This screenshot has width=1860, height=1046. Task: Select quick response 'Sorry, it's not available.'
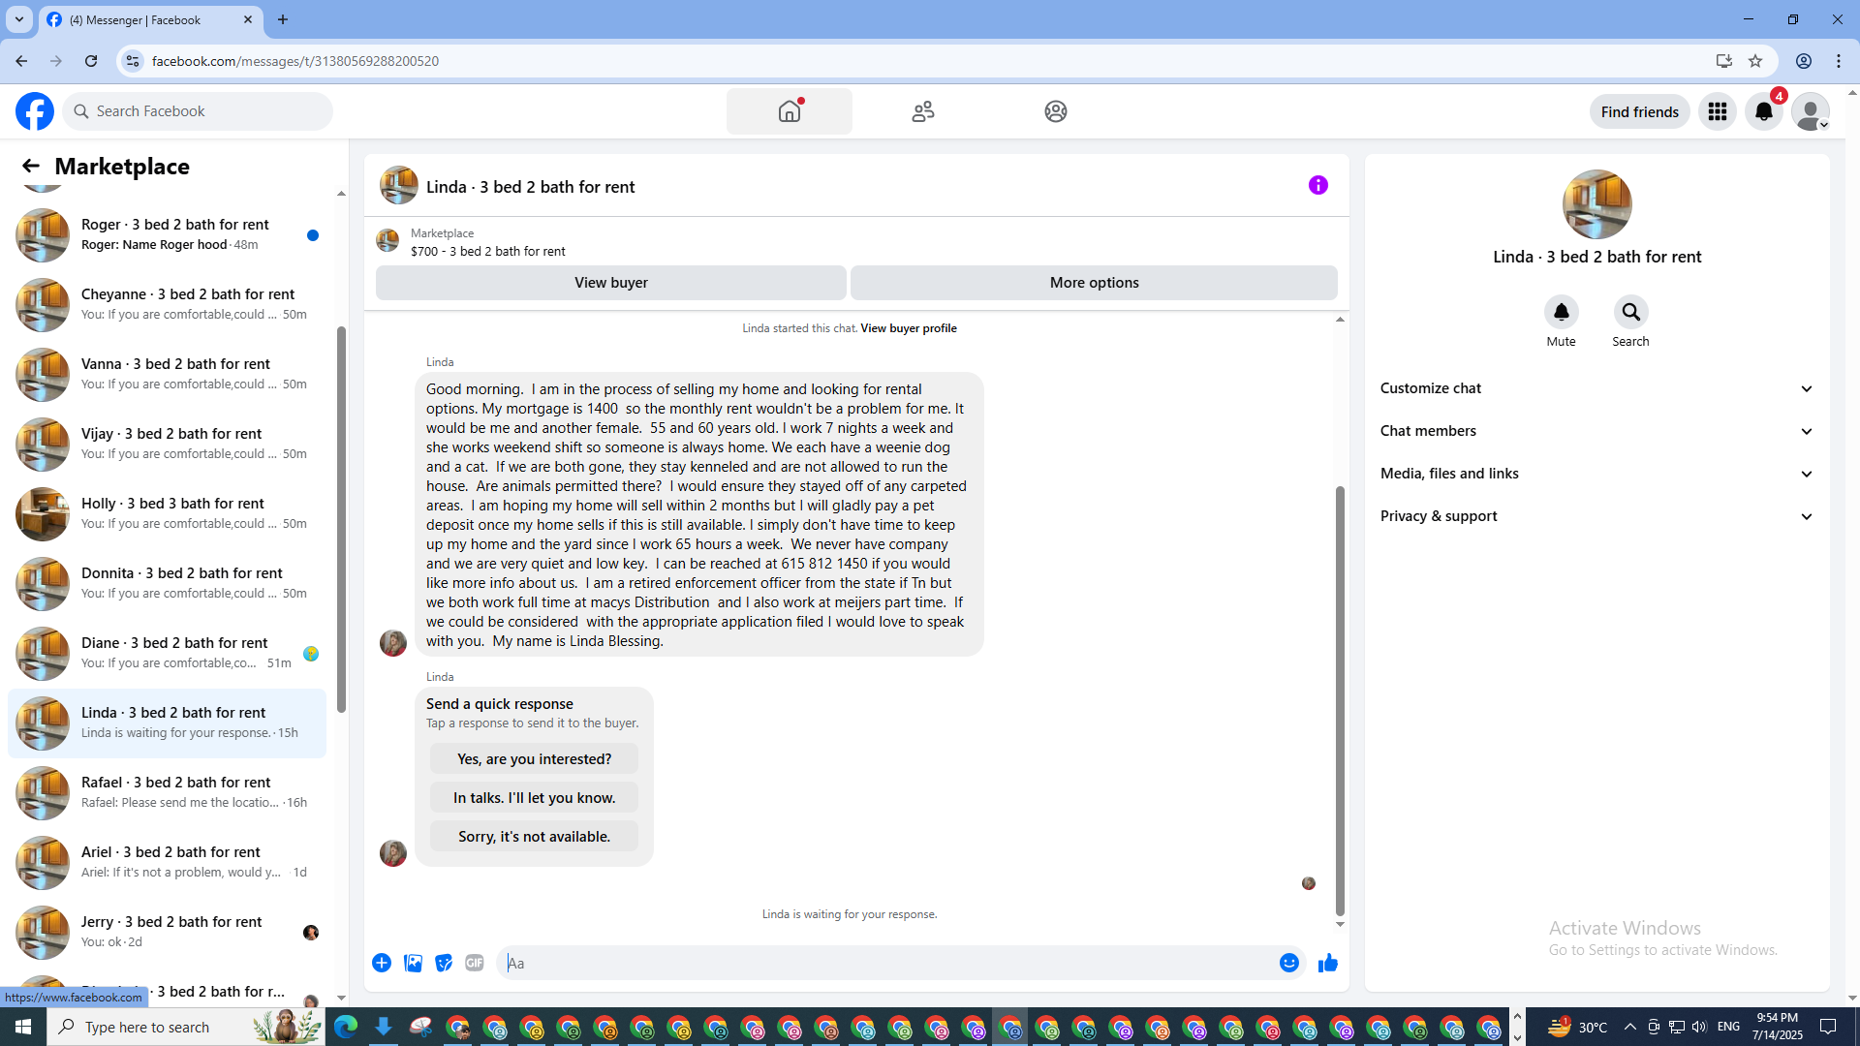coord(534,837)
